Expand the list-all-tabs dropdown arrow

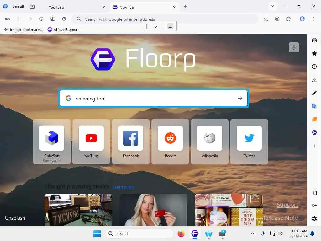pos(272,6)
